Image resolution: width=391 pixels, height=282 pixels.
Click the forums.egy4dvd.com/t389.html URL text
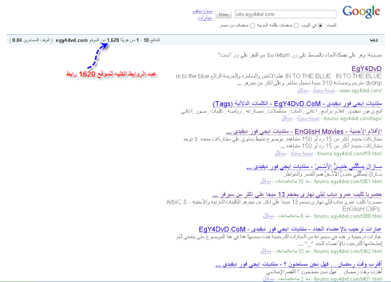(348, 216)
